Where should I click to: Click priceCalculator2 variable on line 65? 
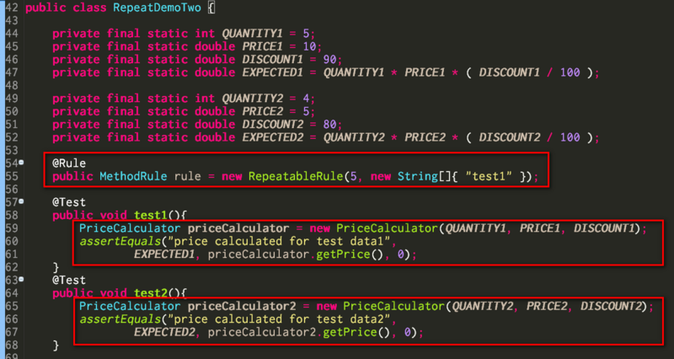tap(242, 307)
